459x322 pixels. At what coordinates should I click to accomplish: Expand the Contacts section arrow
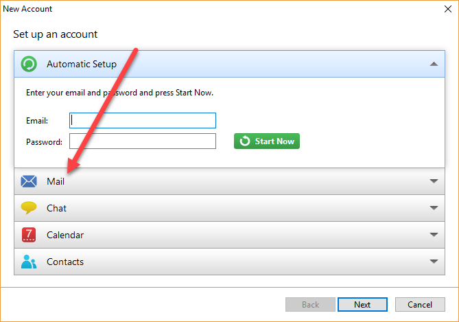[x=434, y=261]
